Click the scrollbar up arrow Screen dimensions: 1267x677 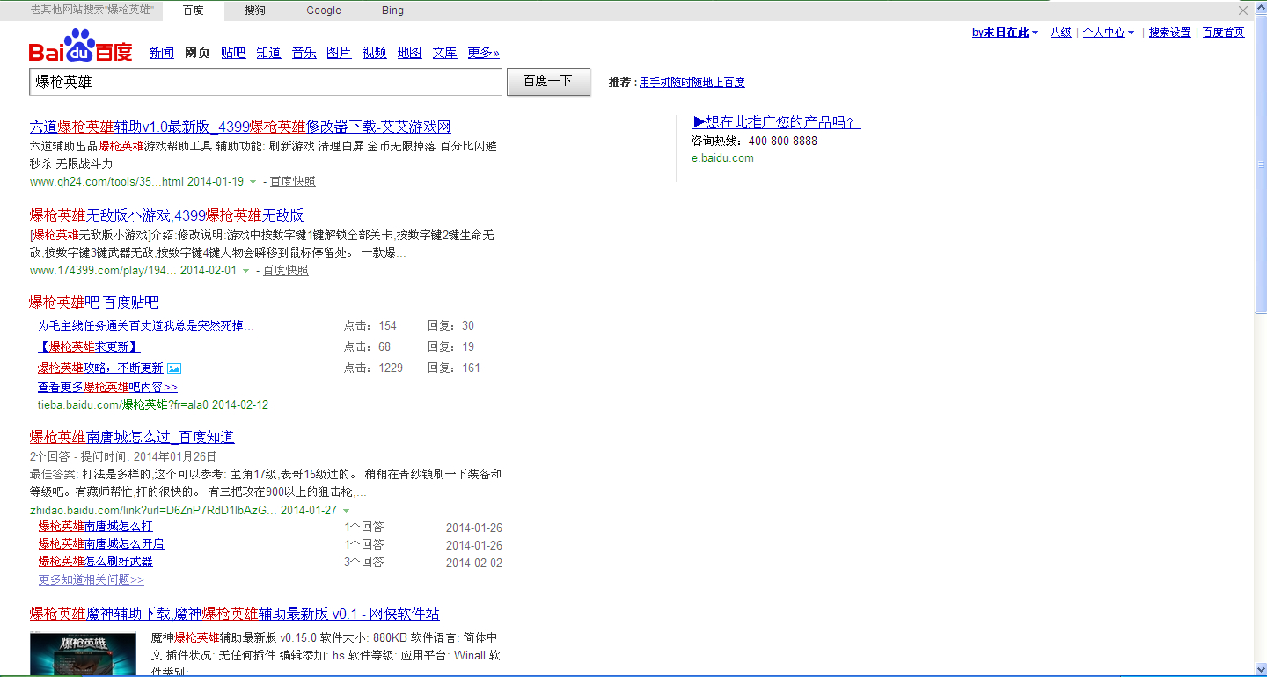[1261, 6]
